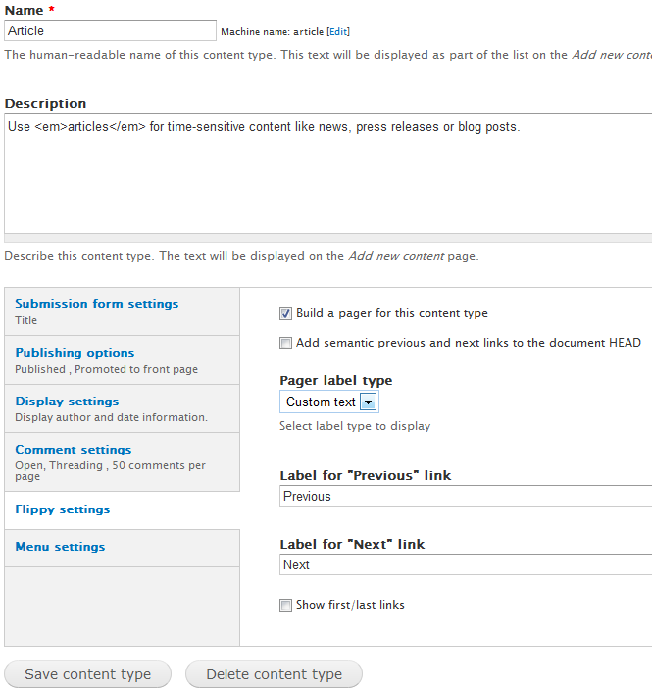Click the Label for "Next" link field
652x696 pixels.
click(466, 565)
